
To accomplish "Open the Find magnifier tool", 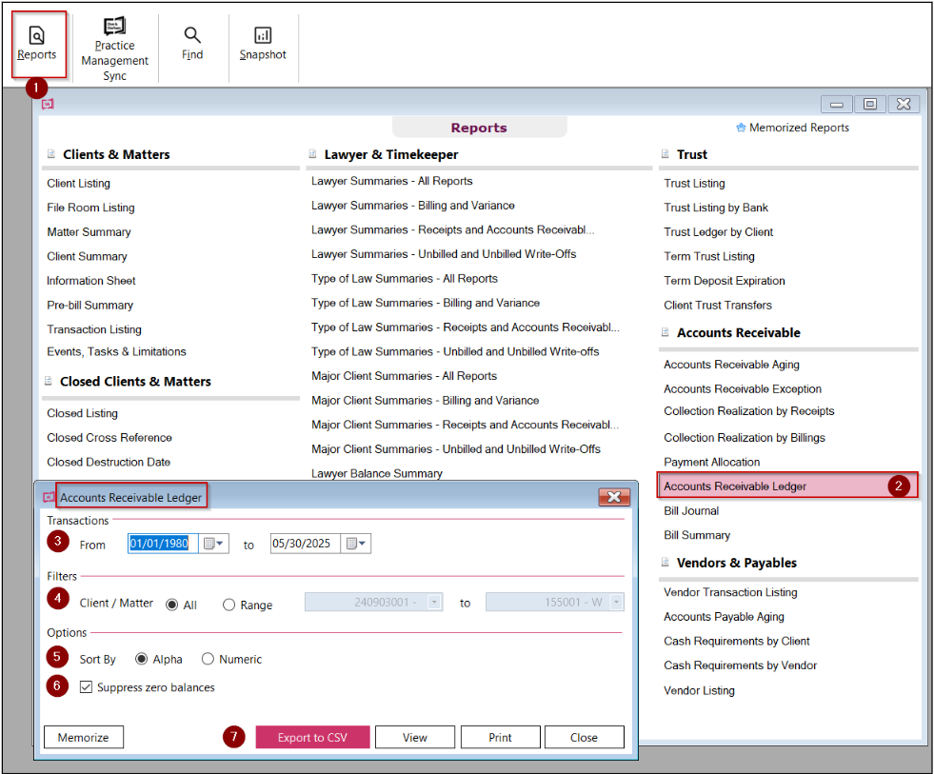I will (191, 35).
